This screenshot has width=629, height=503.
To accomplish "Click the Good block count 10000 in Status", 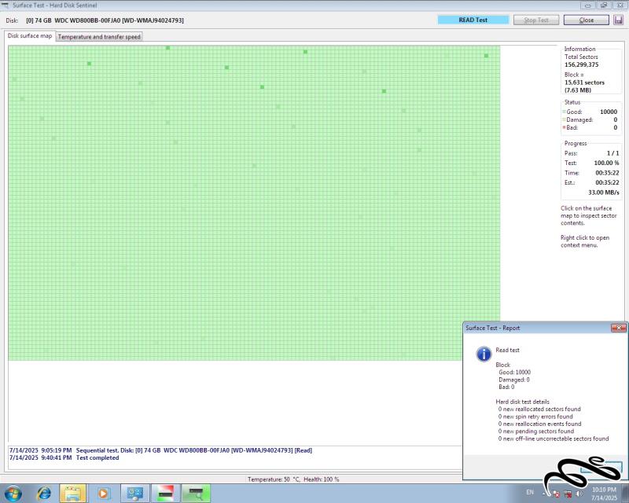I will tap(608, 112).
